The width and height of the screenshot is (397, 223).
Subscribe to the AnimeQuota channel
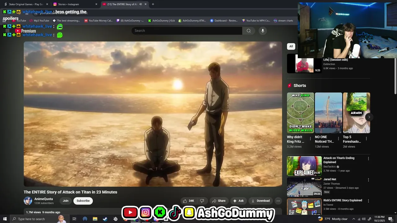tap(83, 201)
